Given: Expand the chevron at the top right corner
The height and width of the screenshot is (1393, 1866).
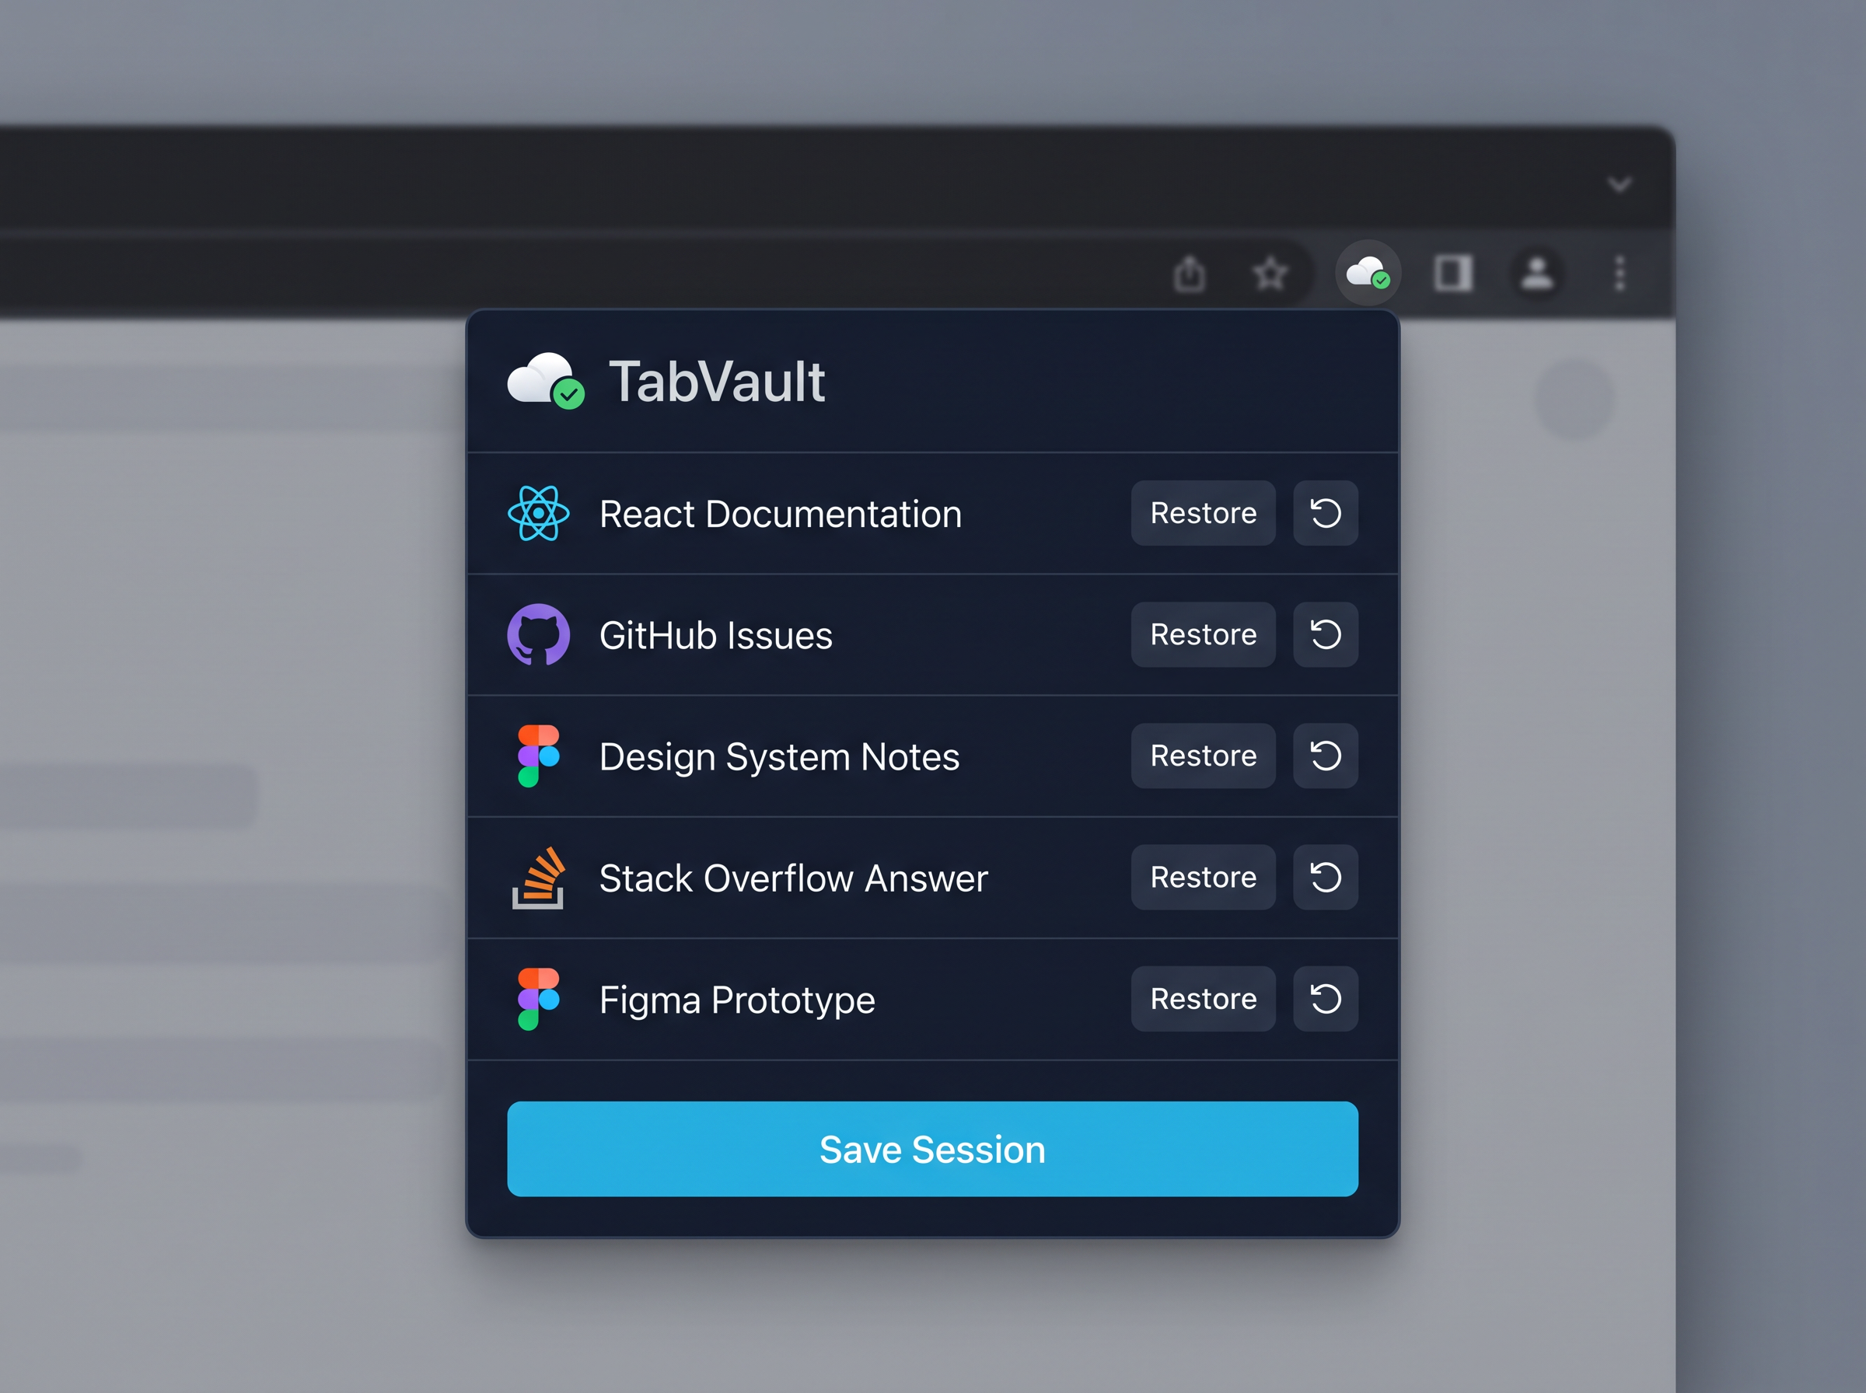Looking at the screenshot, I should 1619,185.
